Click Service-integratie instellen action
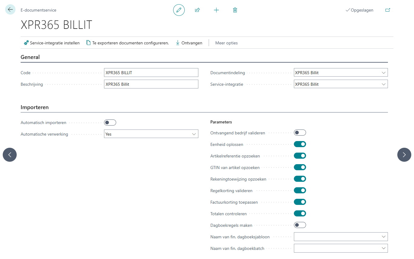Viewport: 414px width, 259px height. tap(52, 43)
